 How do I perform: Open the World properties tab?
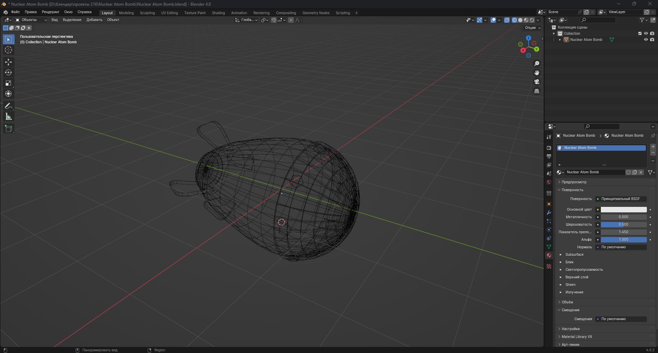click(549, 182)
